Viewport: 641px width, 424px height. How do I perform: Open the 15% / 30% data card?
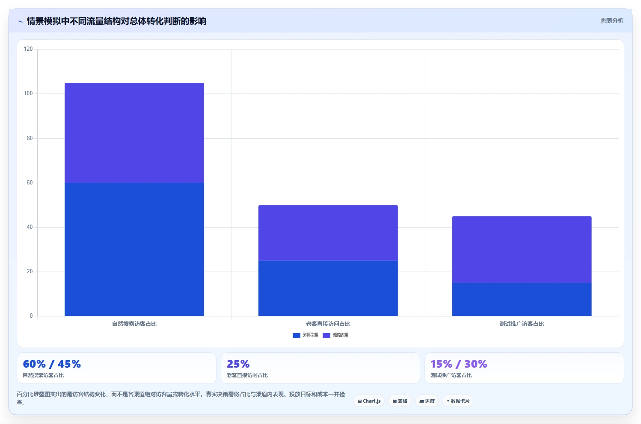coord(524,368)
